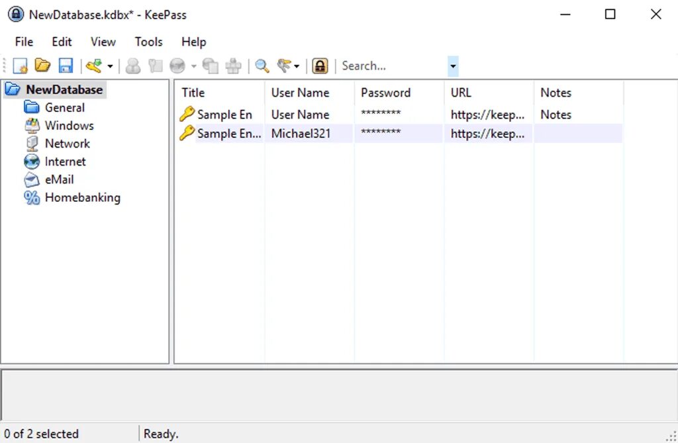
Task: Open the Show Entries dropdown arrow
Action: coord(297,66)
